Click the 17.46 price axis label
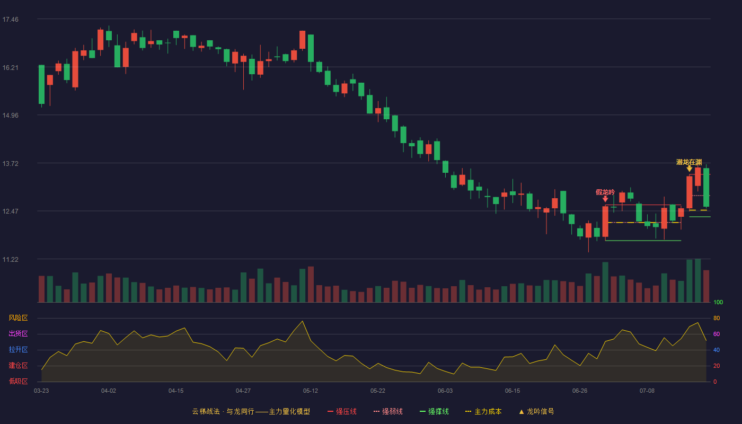The width and height of the screenshot is (742, 424). (x=10, y=20)
